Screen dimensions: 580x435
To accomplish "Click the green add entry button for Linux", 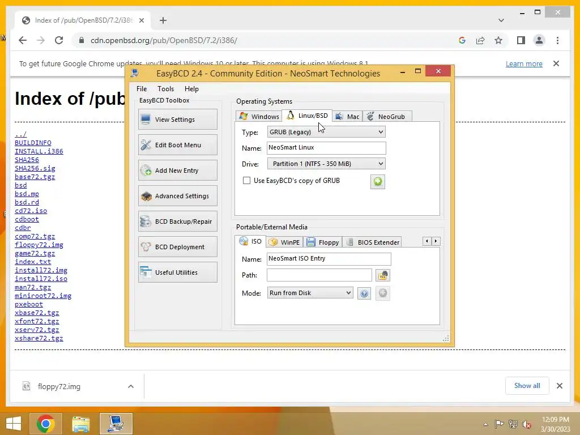I will tap(378, 182).
